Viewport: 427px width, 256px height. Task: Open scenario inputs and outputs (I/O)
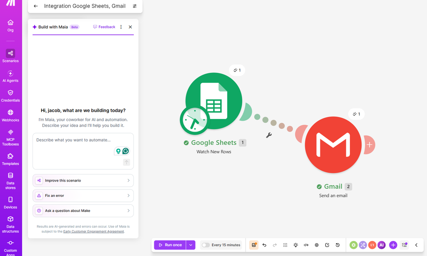[x=306, y=245]
